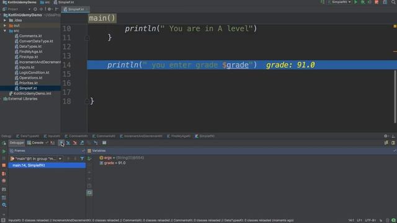Resume the program with green arrow
The image size is (397, 223).
(x=4, y=151)
